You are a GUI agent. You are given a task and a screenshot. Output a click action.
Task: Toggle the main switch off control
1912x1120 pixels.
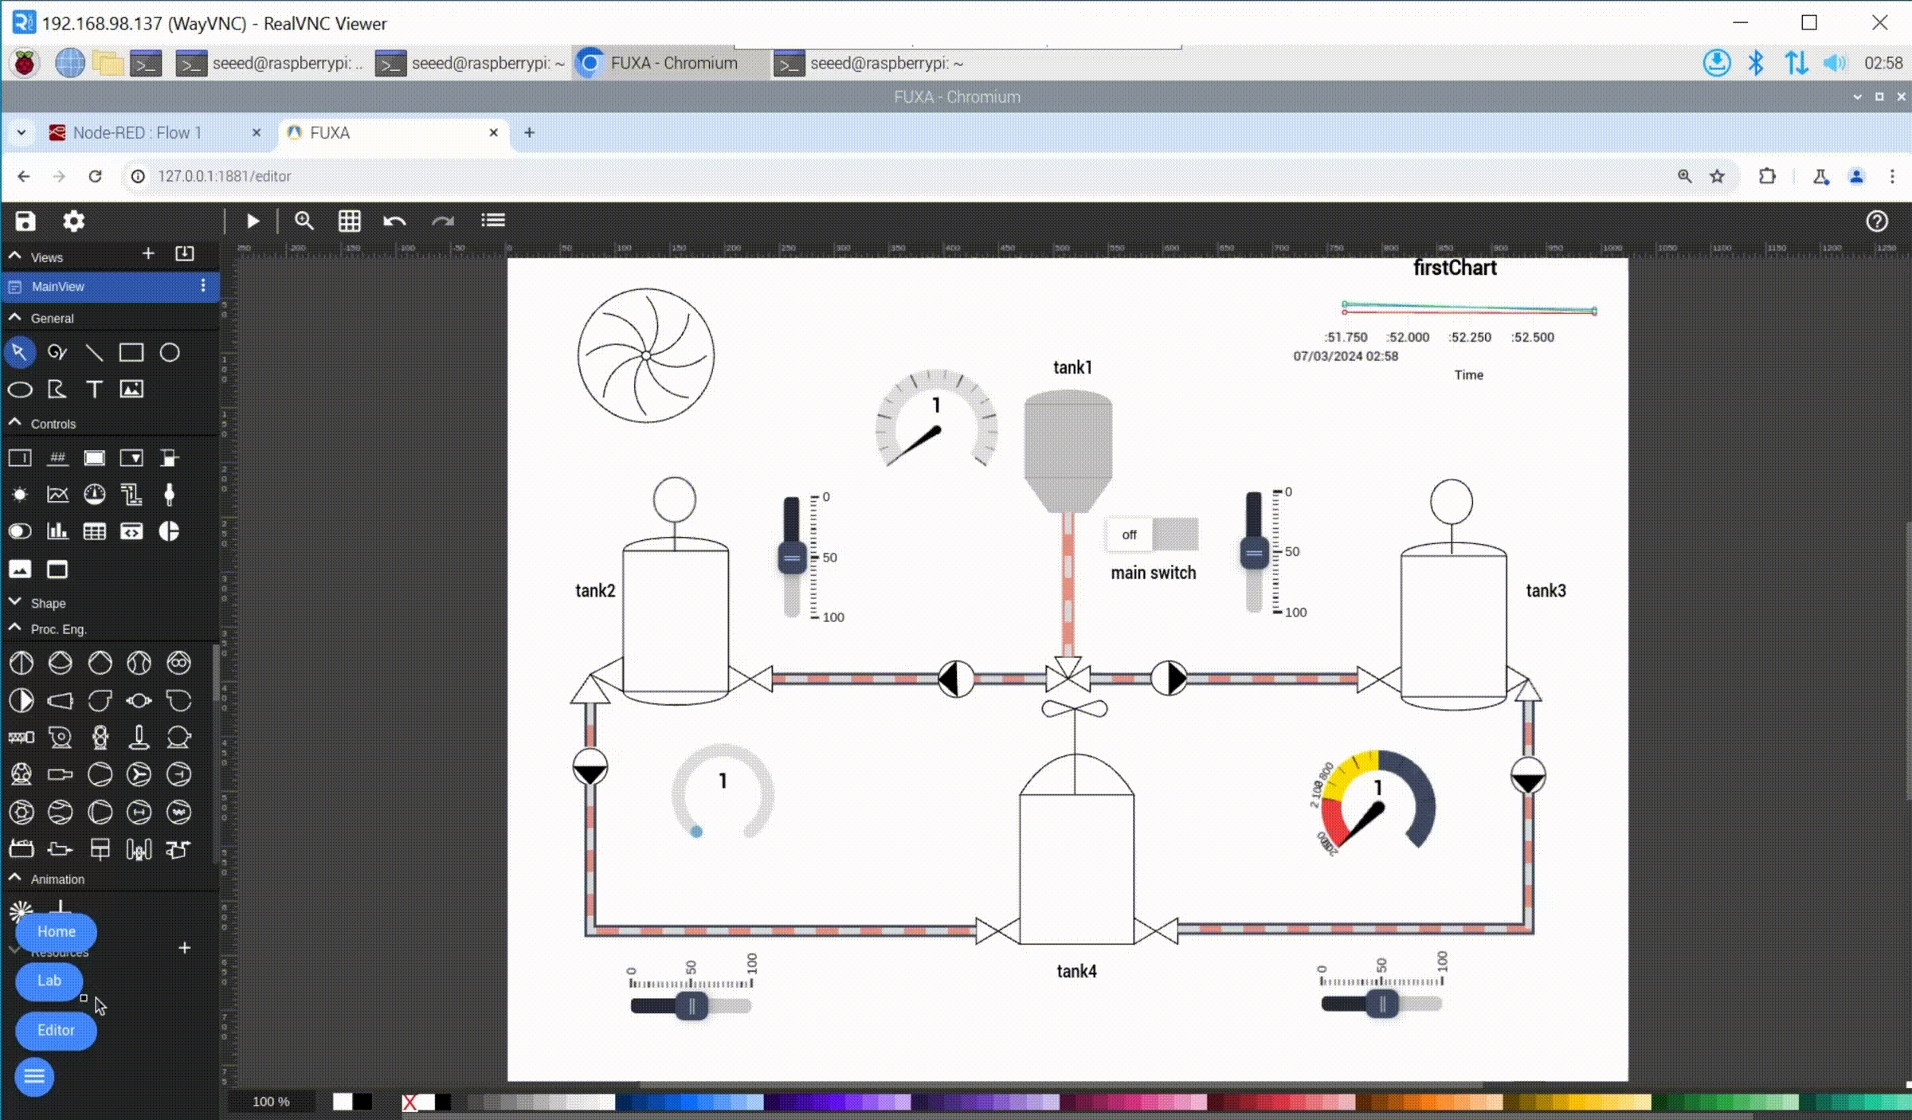(1152, 535)
